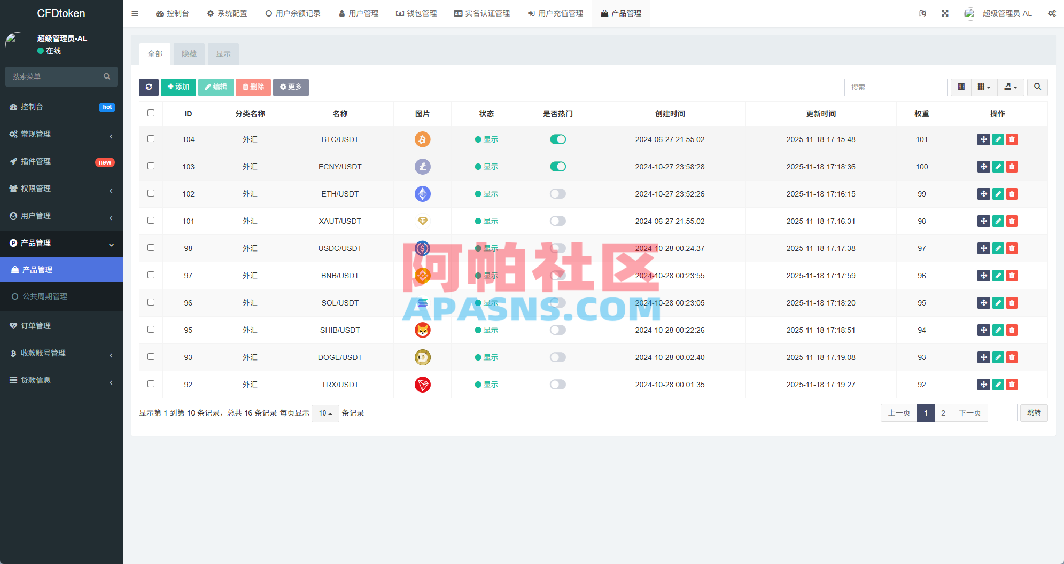Click the green 添加 button

(x=178, y=87)
